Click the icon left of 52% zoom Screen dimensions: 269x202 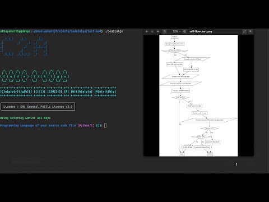click(165, 31)
